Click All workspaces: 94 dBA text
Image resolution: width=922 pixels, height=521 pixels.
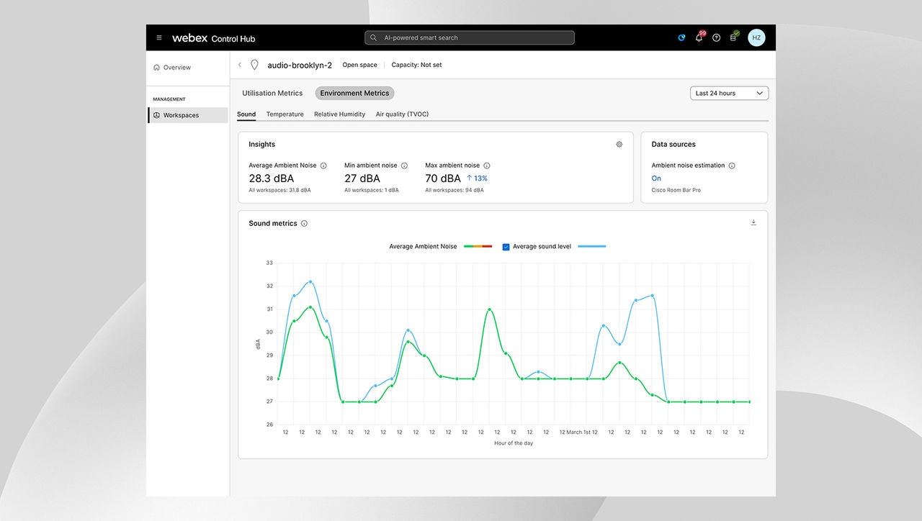click(455, 190)
